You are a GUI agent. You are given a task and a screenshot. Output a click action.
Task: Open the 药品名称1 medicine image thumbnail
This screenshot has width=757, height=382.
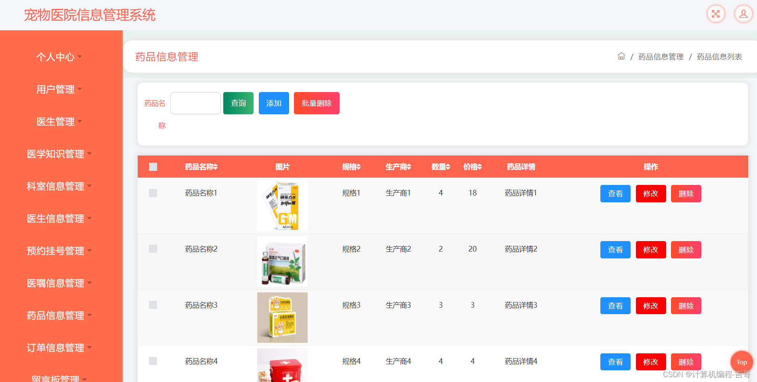click(282, 205)
